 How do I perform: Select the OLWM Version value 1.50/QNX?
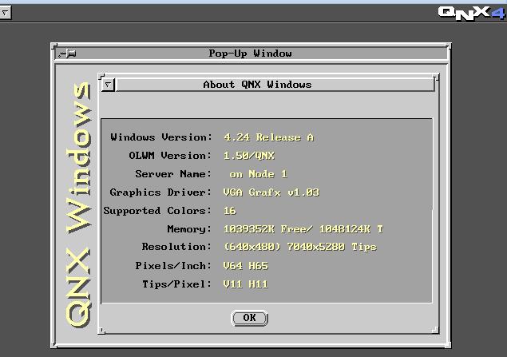249,156
